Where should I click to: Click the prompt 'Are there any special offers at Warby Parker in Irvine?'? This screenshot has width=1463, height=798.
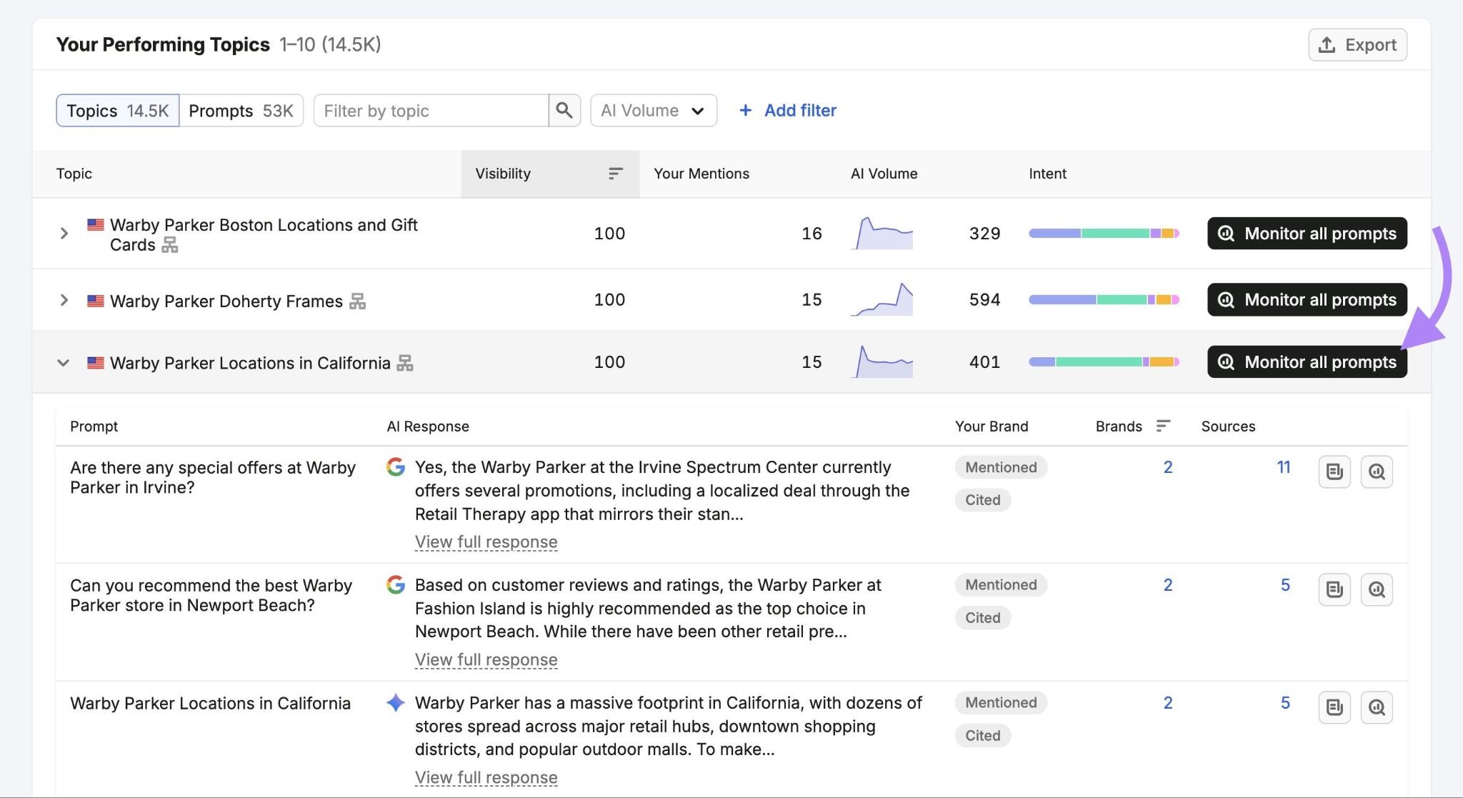213,477
